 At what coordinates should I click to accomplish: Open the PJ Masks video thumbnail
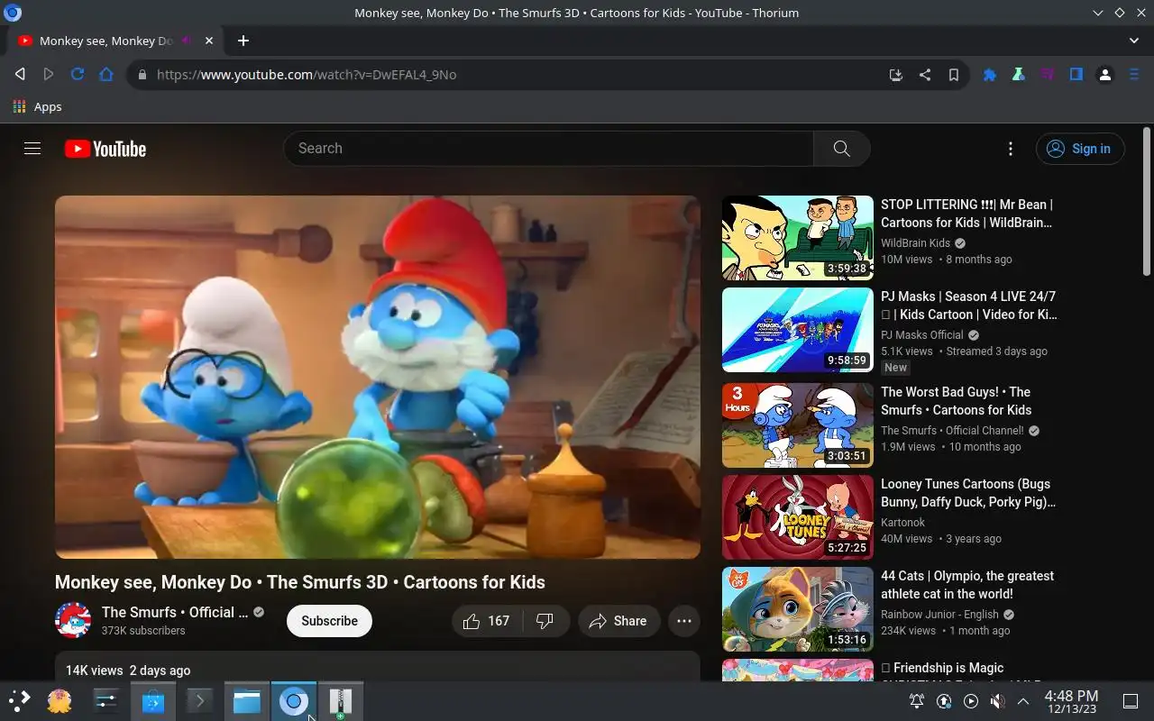[x=798, y=330]
